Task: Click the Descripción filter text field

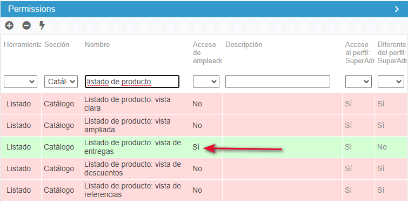Action: (x=278, y=82)
